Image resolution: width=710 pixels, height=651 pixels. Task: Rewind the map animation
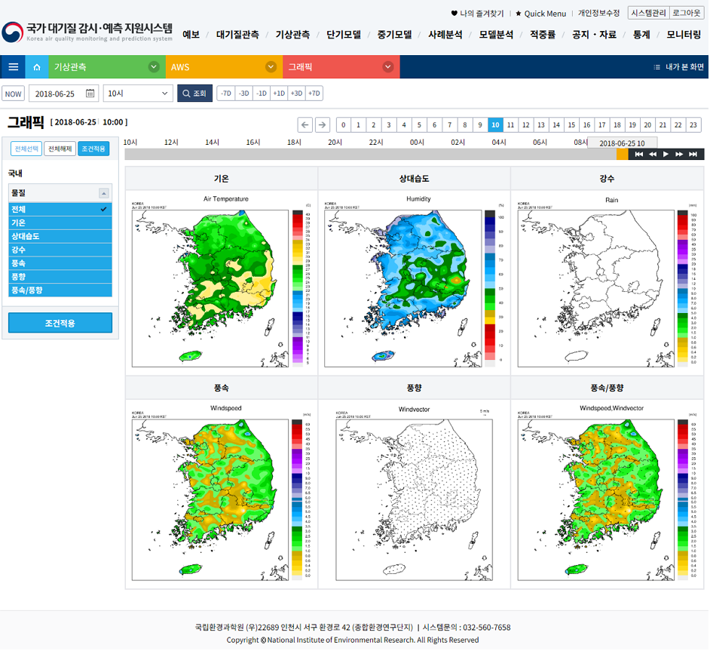653,155
